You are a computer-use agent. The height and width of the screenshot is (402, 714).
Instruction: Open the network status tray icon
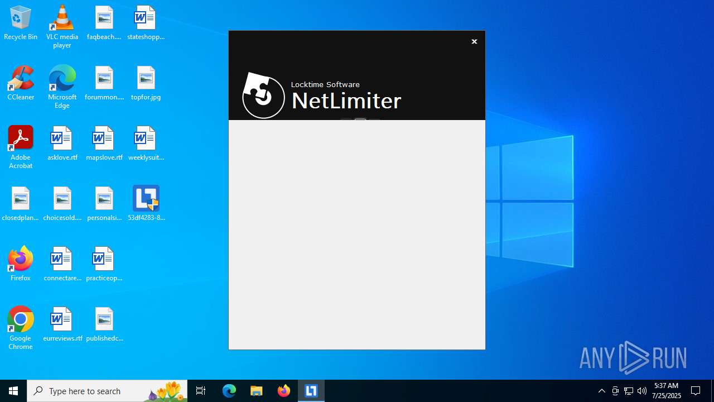coord(629,391)
